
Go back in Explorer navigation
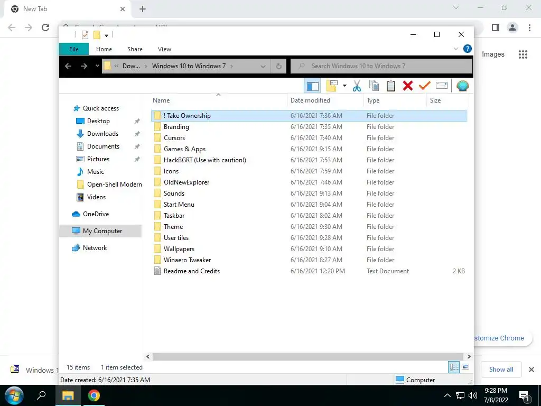[68, 66]
